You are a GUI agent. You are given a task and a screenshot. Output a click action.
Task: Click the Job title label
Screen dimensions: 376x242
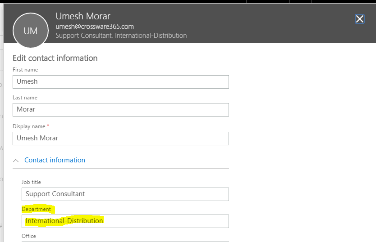31,182
